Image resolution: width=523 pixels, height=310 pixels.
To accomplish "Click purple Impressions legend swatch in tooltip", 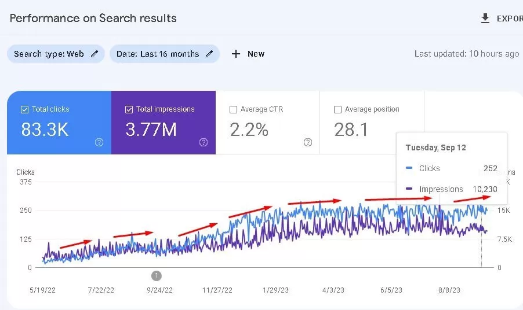I will click(x=409, y=189).
